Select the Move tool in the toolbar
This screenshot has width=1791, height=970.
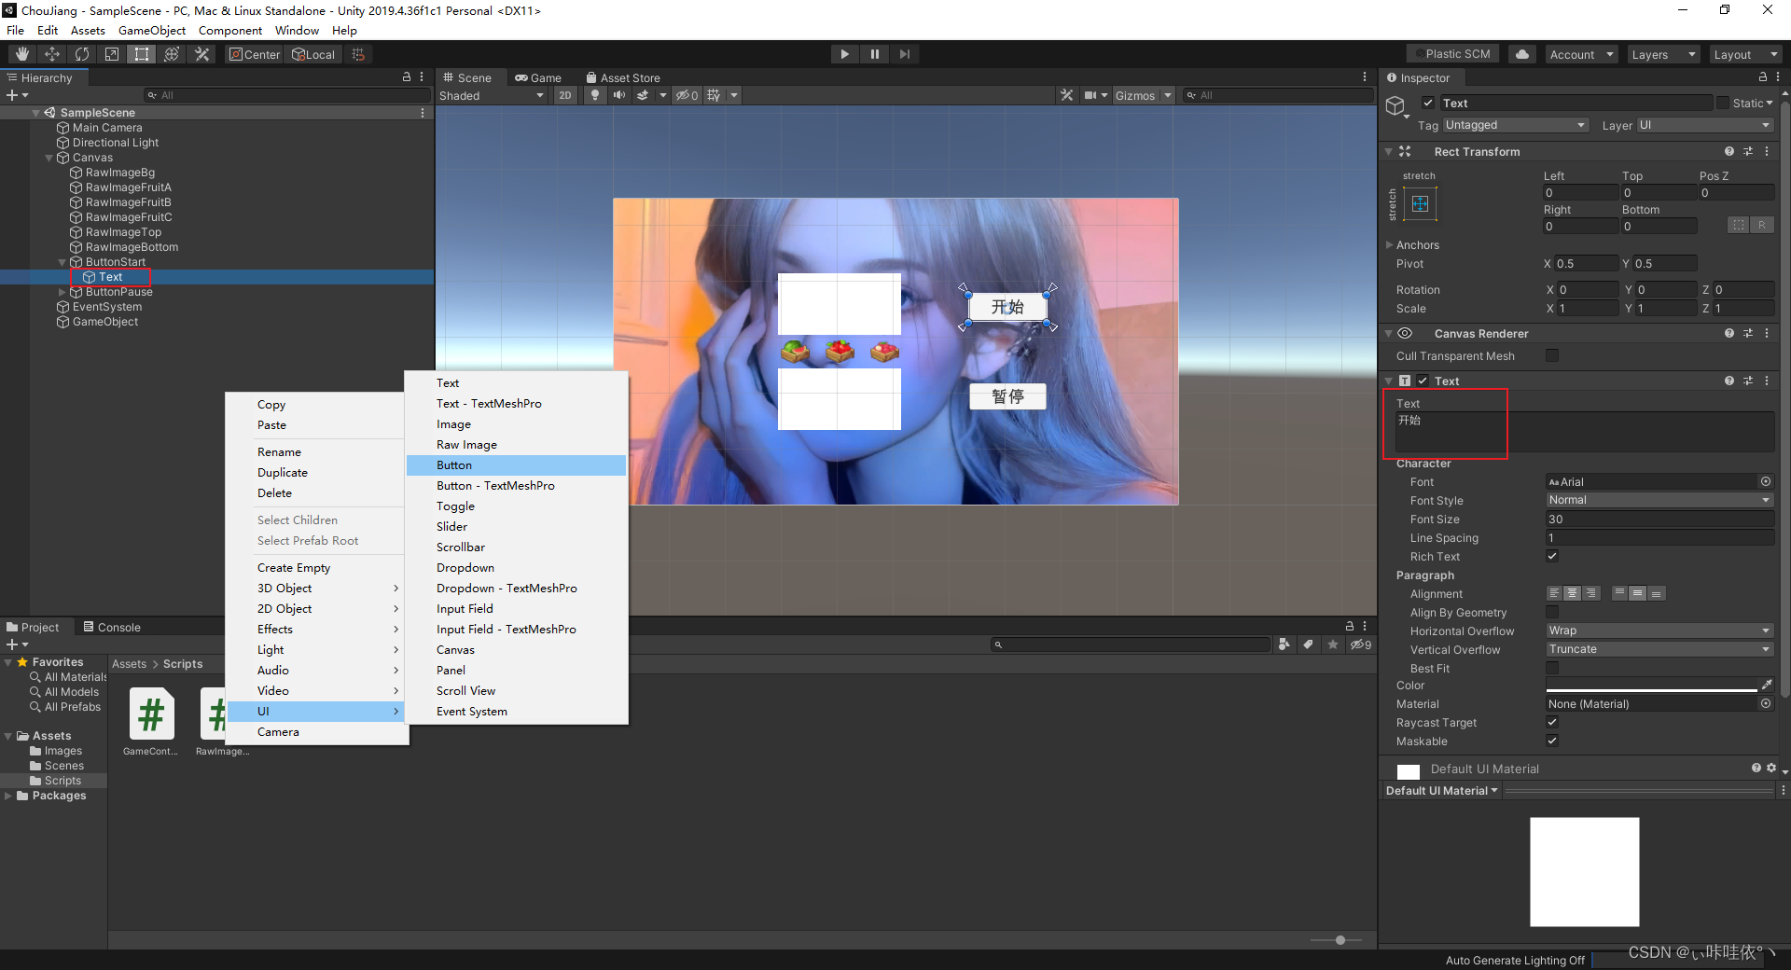[52, 54]
